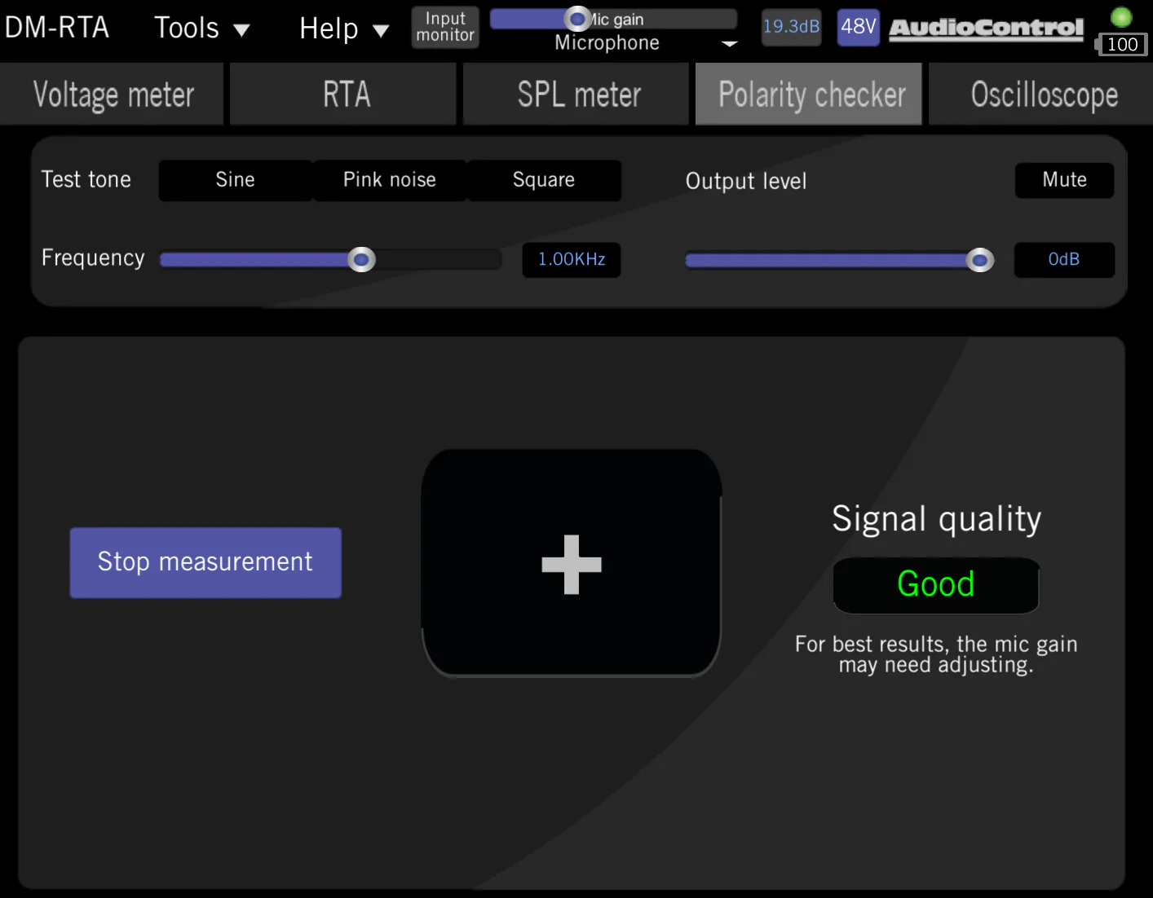Select the Square test tone

543,180
